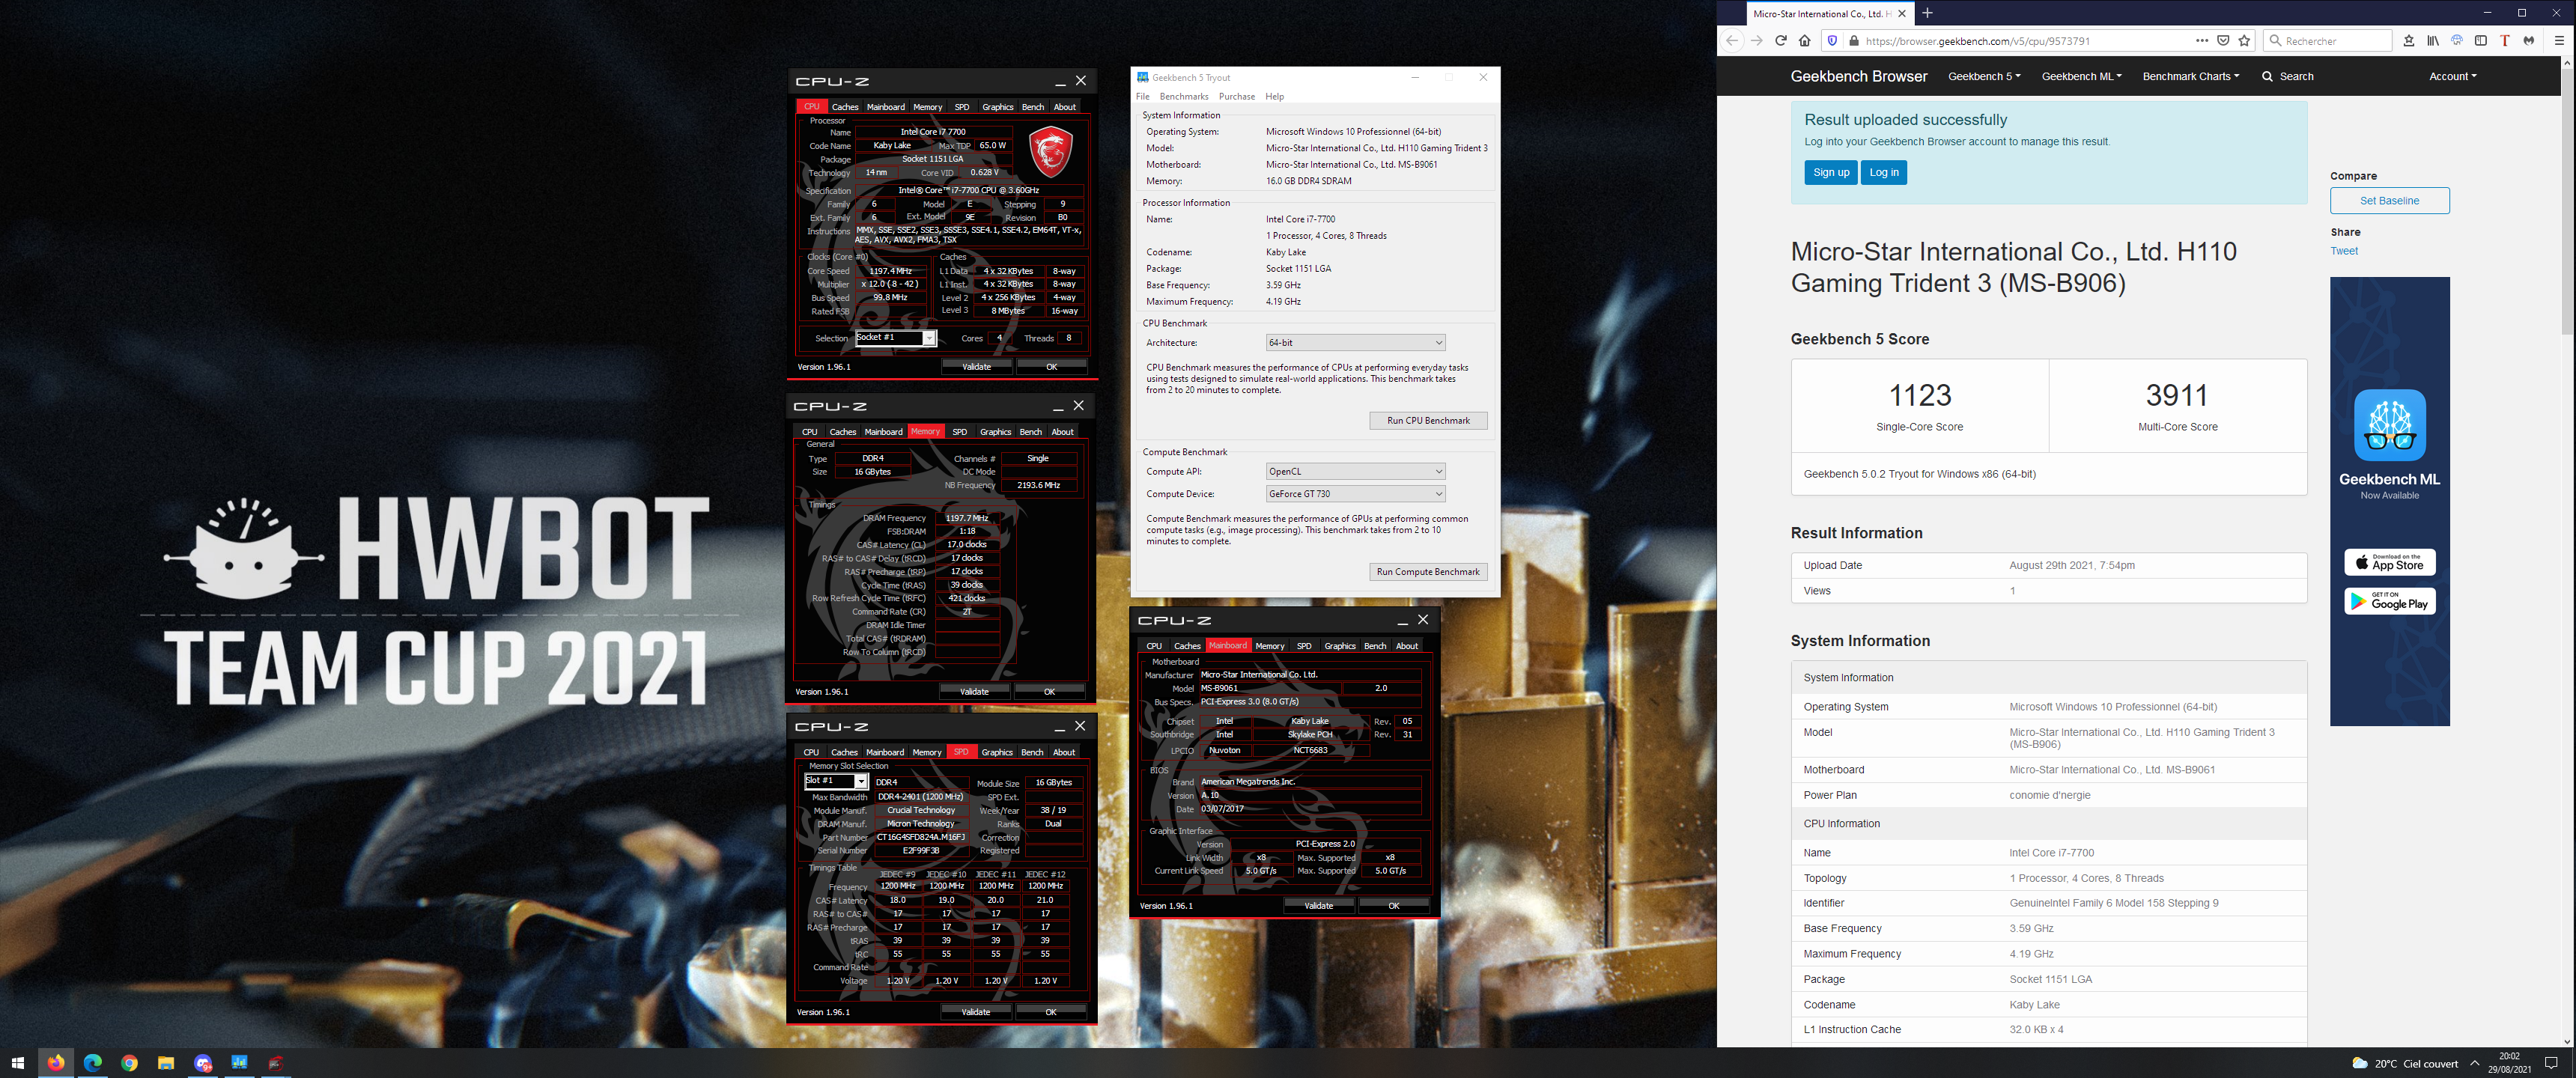2576x1078 pixels.
Task: Open File Explorer from the taskbar
Action: point(166,1063)
